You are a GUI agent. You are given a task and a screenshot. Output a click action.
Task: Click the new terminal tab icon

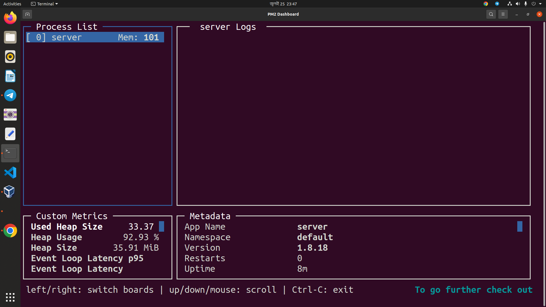[x=27, y=14]
